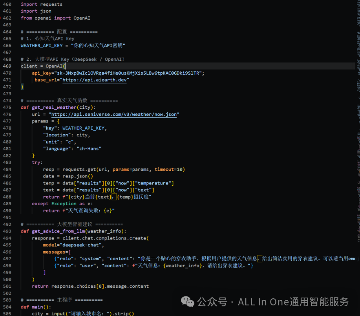The height and width of the screenshot is (316, 360).
Task: Click line number 483 beside the try statement
Action: tap(7, 163)
